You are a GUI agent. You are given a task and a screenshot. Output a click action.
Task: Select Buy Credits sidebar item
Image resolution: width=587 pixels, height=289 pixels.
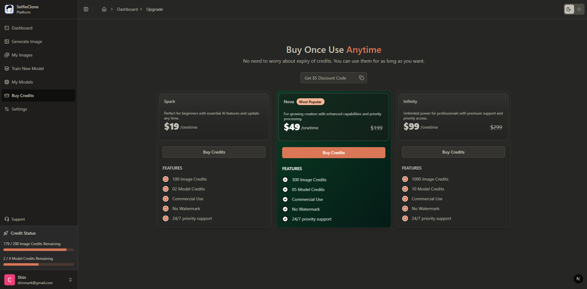39,96
